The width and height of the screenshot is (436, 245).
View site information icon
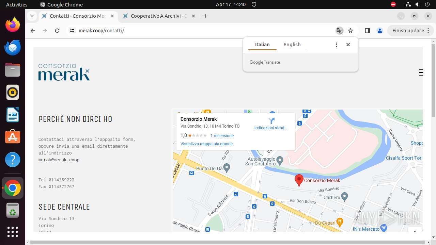click(x=72, y=31)
